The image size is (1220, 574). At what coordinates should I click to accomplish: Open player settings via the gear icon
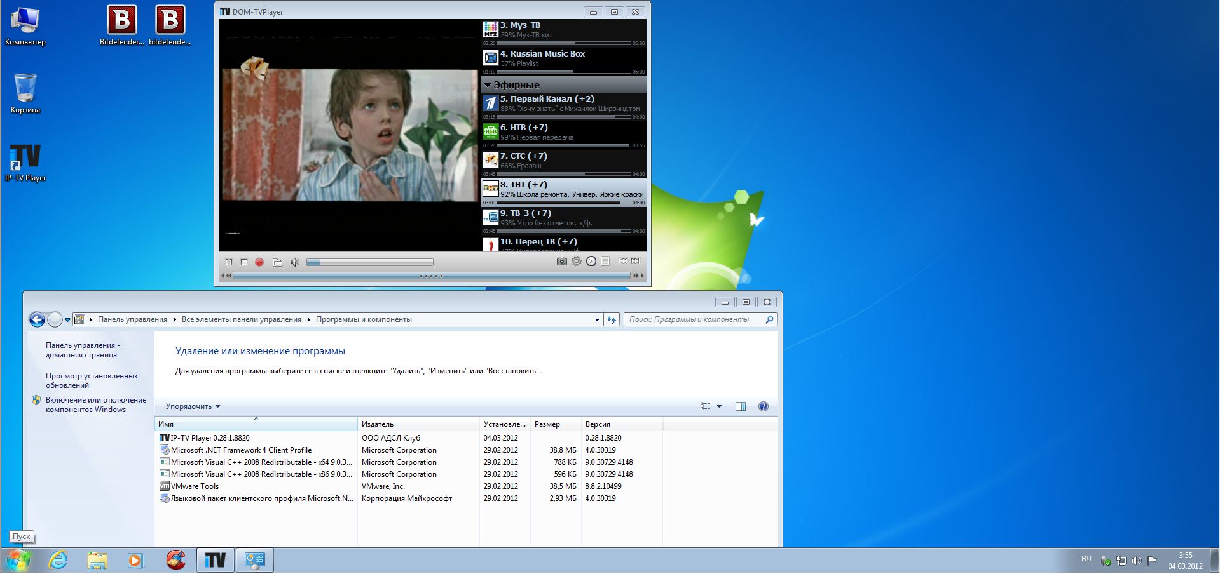pos(577,261)
